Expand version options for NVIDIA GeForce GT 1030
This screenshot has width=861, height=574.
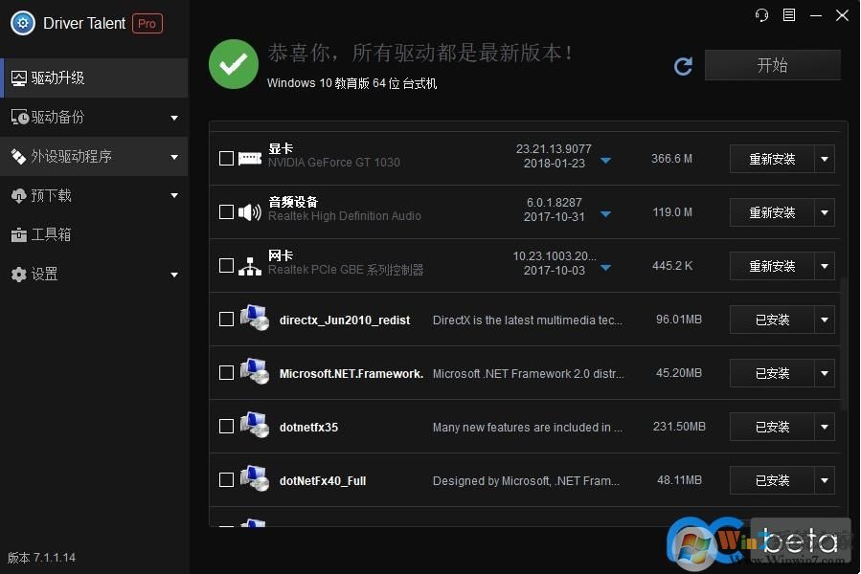(605, 162)
